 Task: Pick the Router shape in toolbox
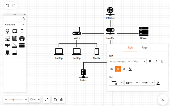tap(7, 46)
